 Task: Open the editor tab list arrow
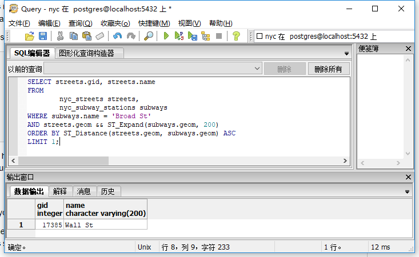point(346,54)
